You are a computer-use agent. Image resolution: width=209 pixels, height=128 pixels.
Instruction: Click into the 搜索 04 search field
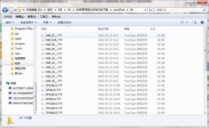point(179,10)
